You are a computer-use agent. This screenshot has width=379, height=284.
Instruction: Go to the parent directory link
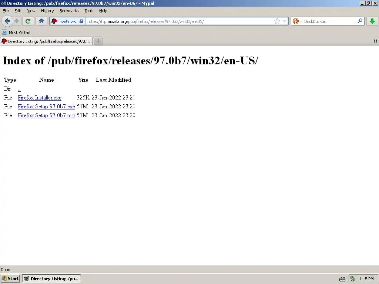(19, 89)
